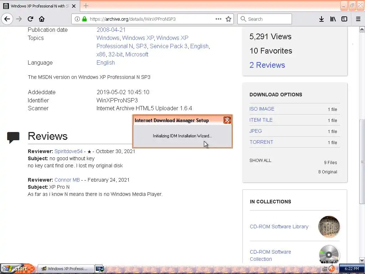Open the Windows XP Professional N topic link
The width and height of the screenshot is (365, 274).
click(x=142, y=42)
